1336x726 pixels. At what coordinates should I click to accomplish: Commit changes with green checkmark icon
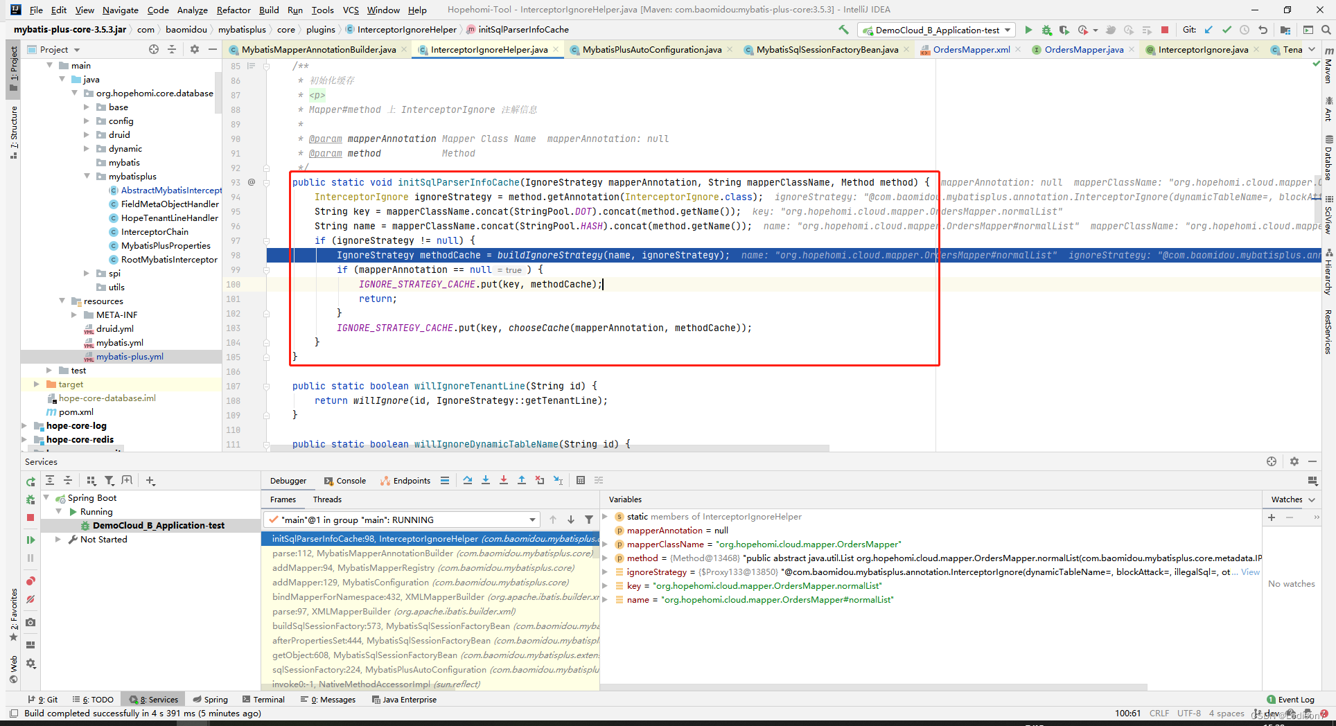pos(1227,30)
